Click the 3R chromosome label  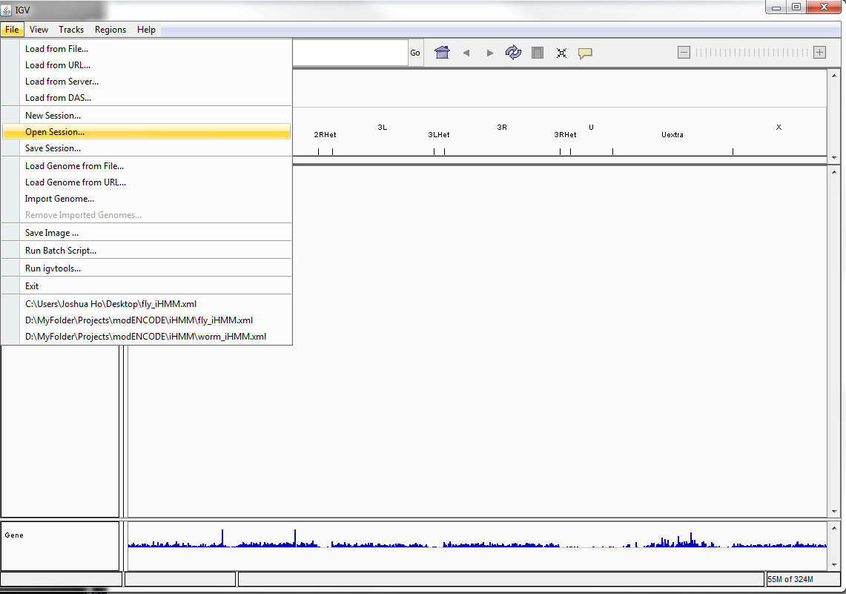pos(502,128)
